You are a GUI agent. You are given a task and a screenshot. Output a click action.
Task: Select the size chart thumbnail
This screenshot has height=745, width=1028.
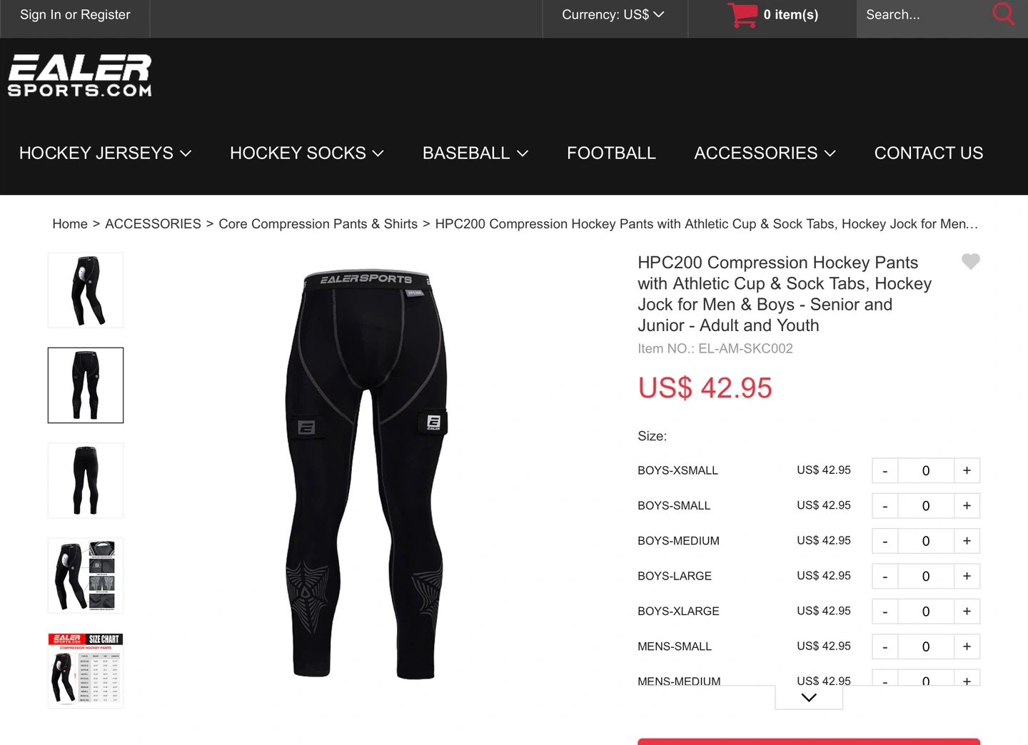(86, 671)
